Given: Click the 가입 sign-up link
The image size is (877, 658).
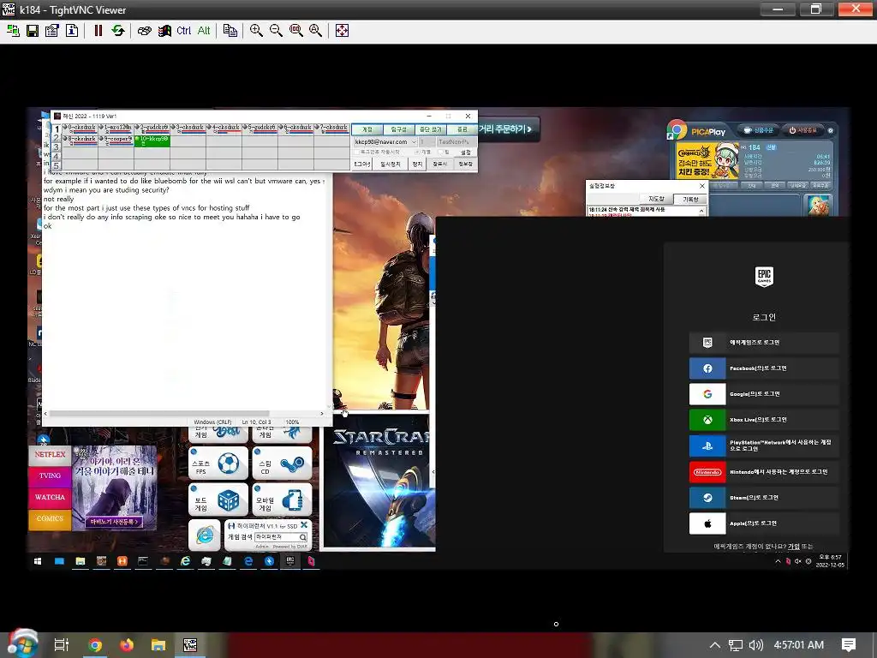Looking at the screenshot, I should [x=793, y=547].
